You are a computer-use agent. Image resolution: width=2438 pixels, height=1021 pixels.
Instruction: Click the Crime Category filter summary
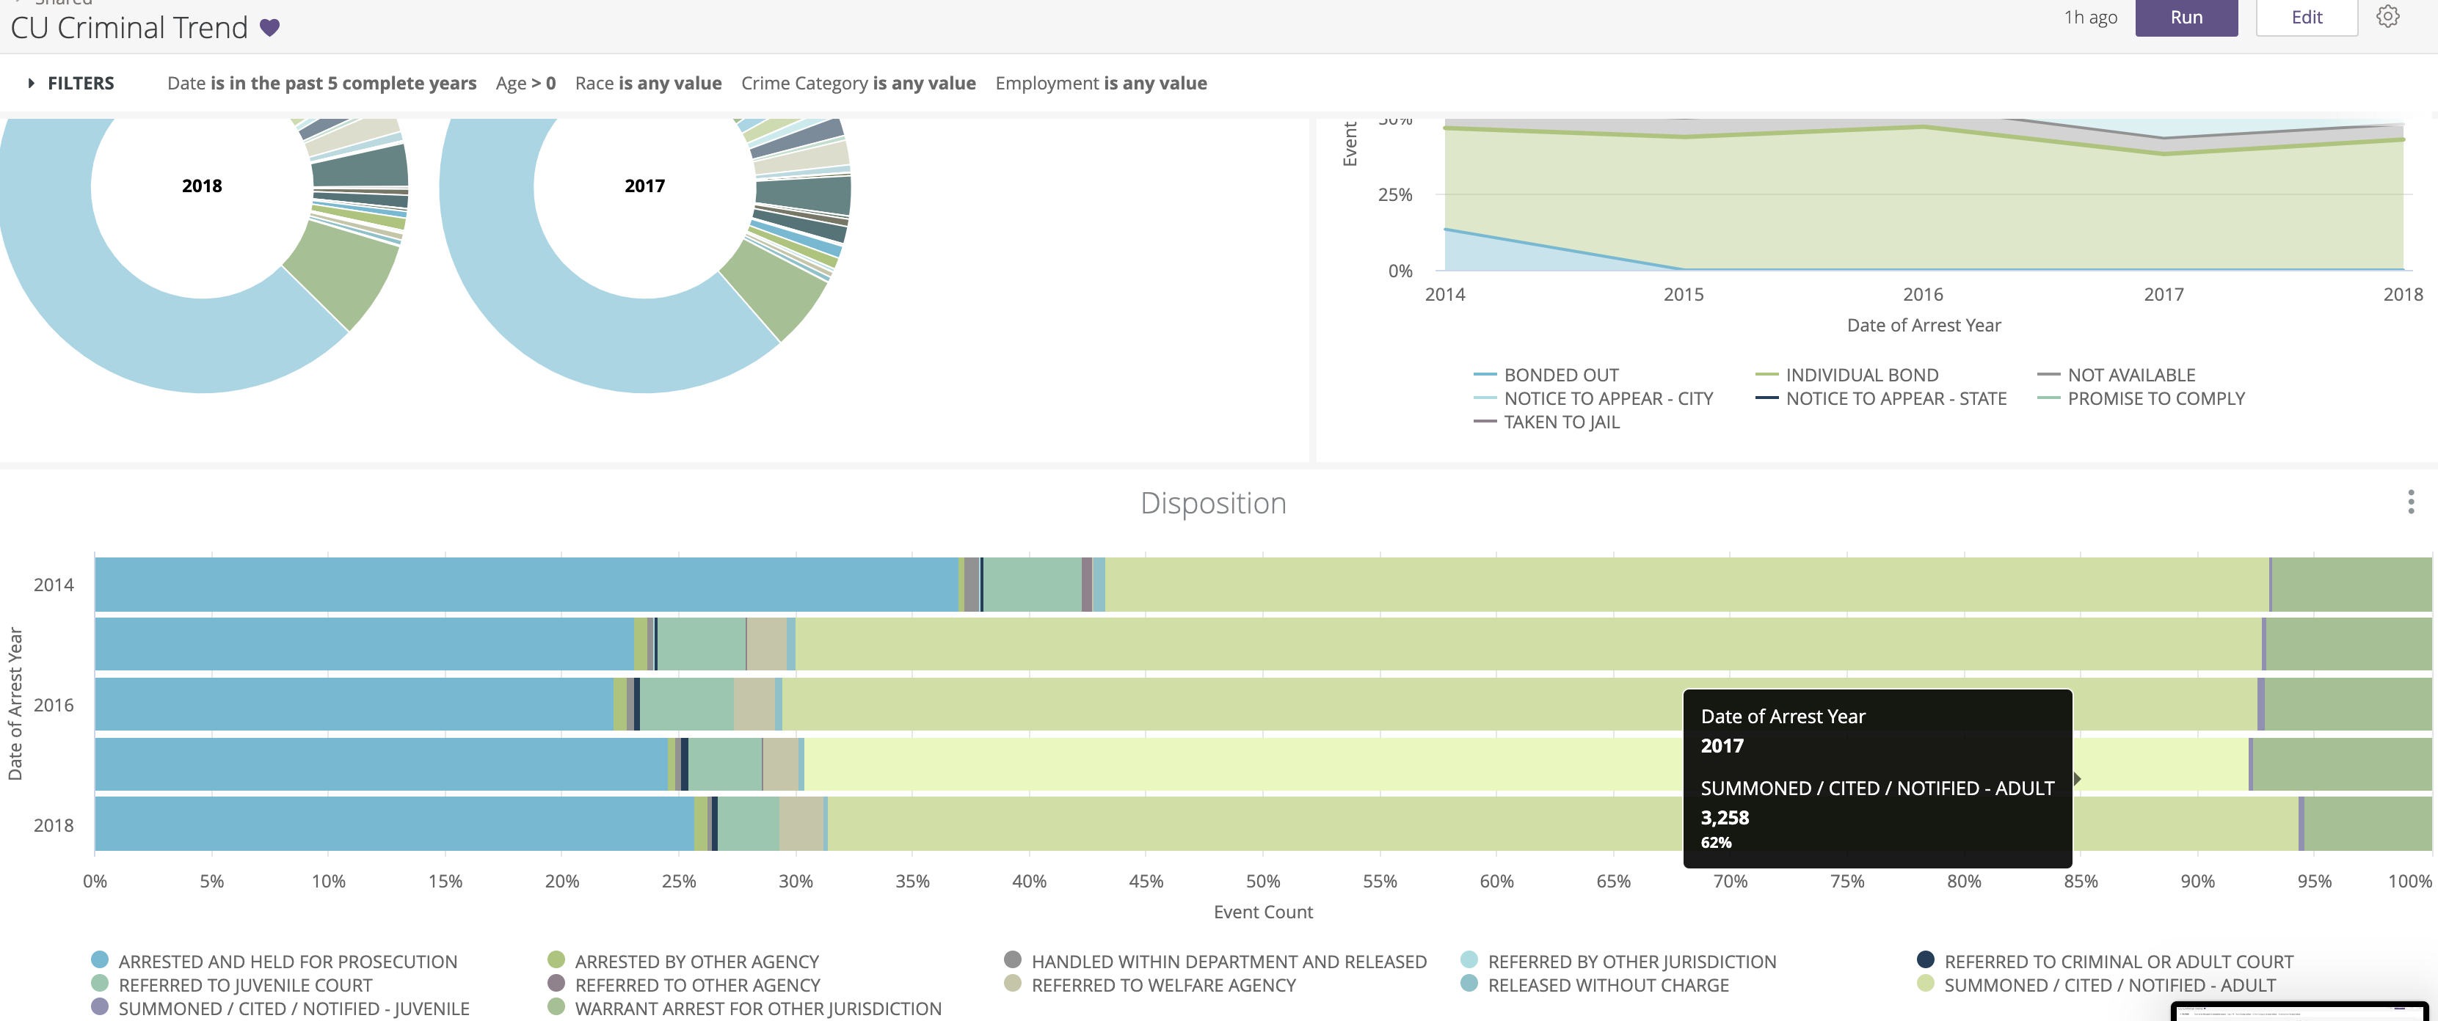[857, 84]
